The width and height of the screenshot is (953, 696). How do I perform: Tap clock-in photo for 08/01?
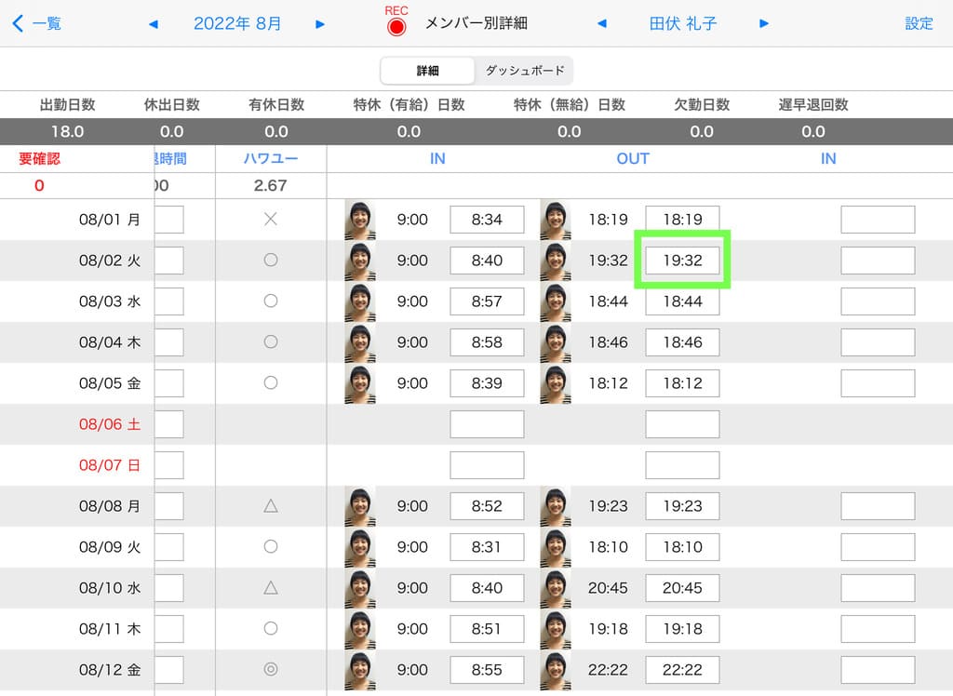360,220
